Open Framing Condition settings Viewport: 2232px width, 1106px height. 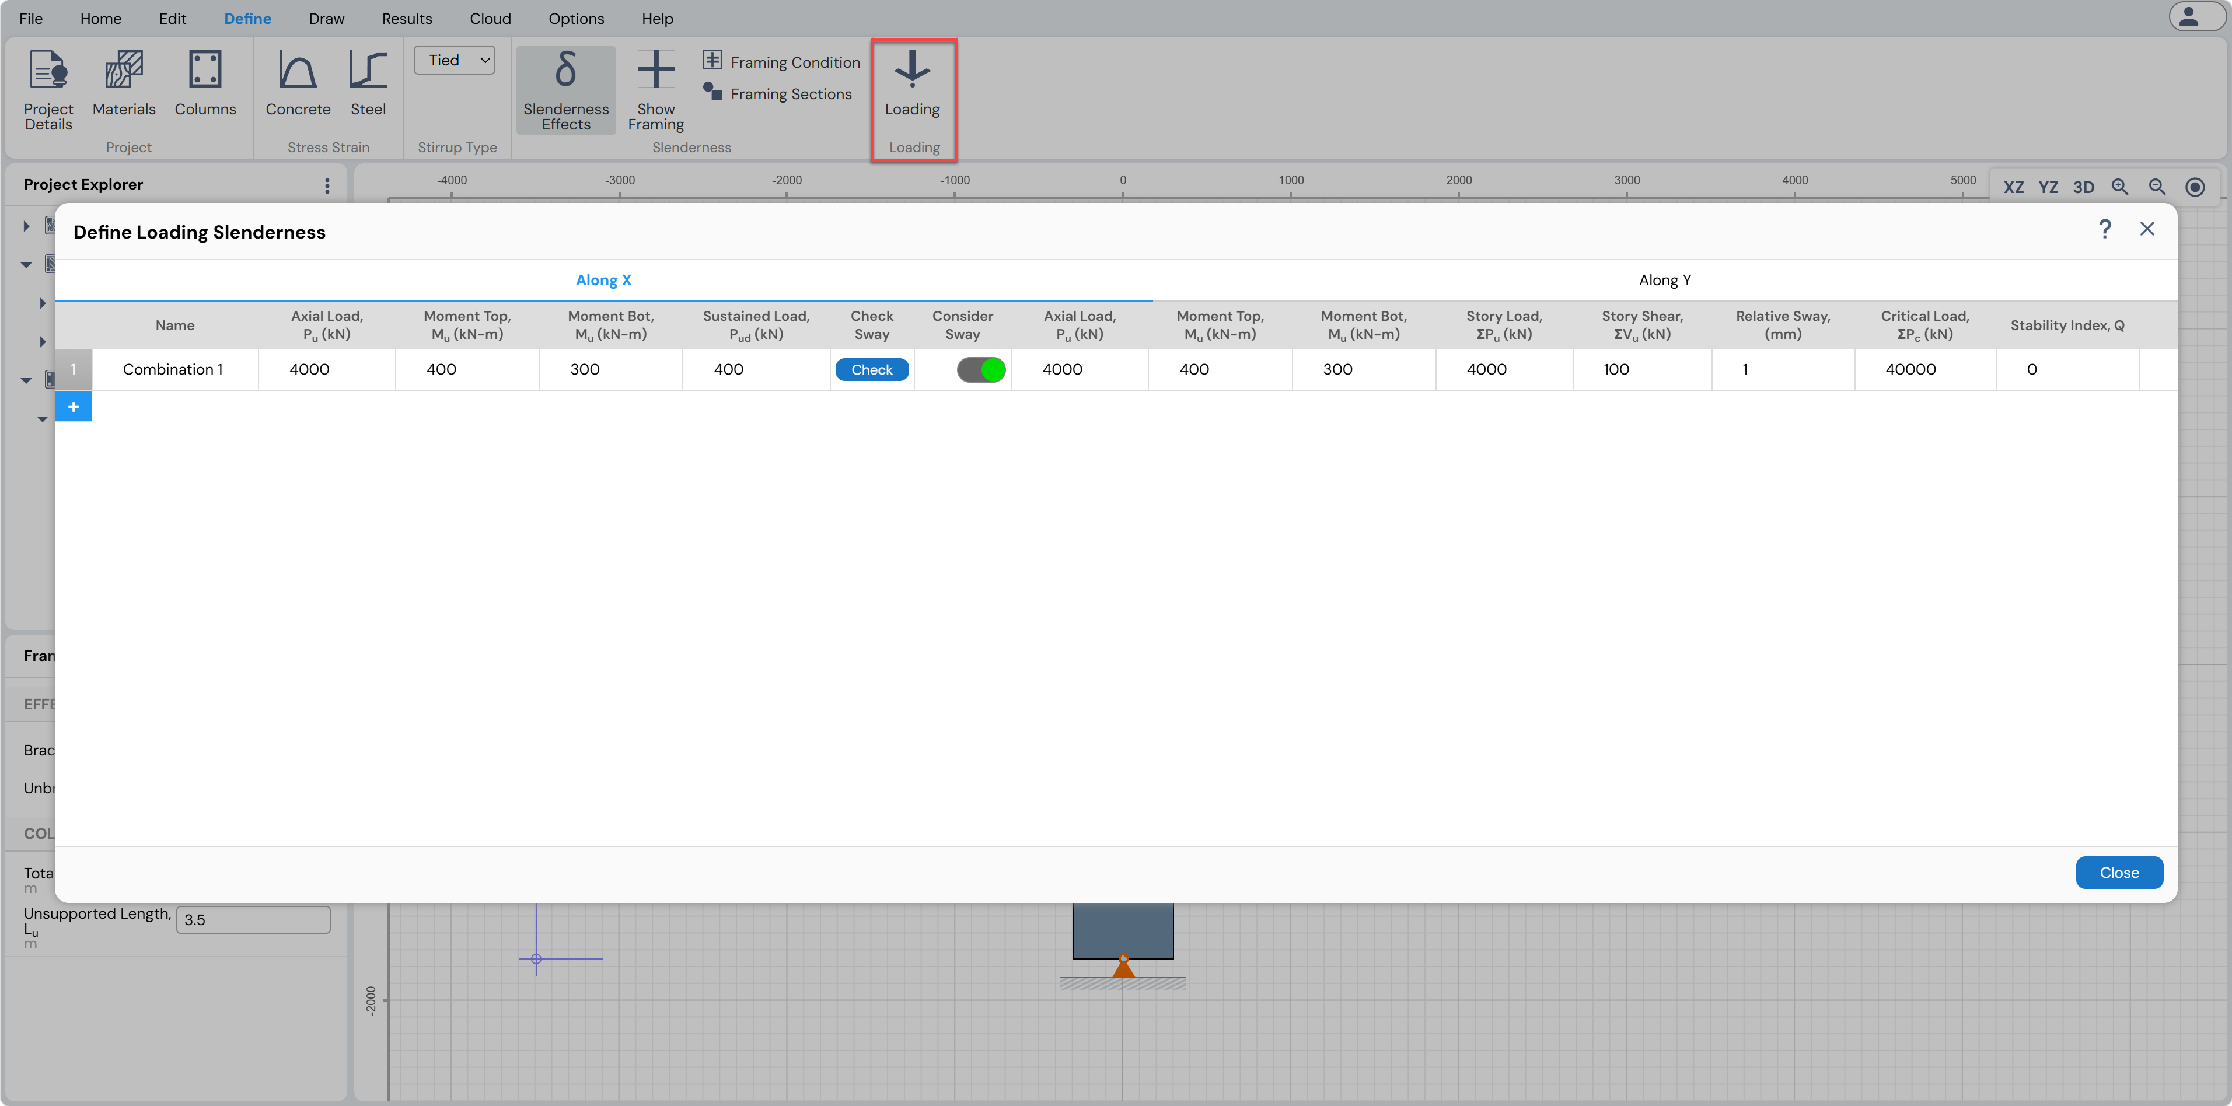tap(781, 61)
